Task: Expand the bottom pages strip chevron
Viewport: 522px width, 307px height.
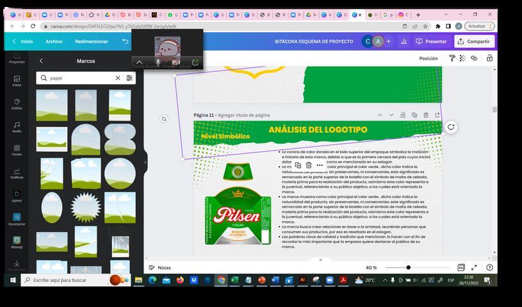Action: (x=321, y=260)
